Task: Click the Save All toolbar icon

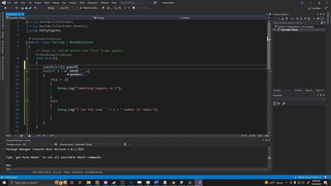Action: coord(30,8)
